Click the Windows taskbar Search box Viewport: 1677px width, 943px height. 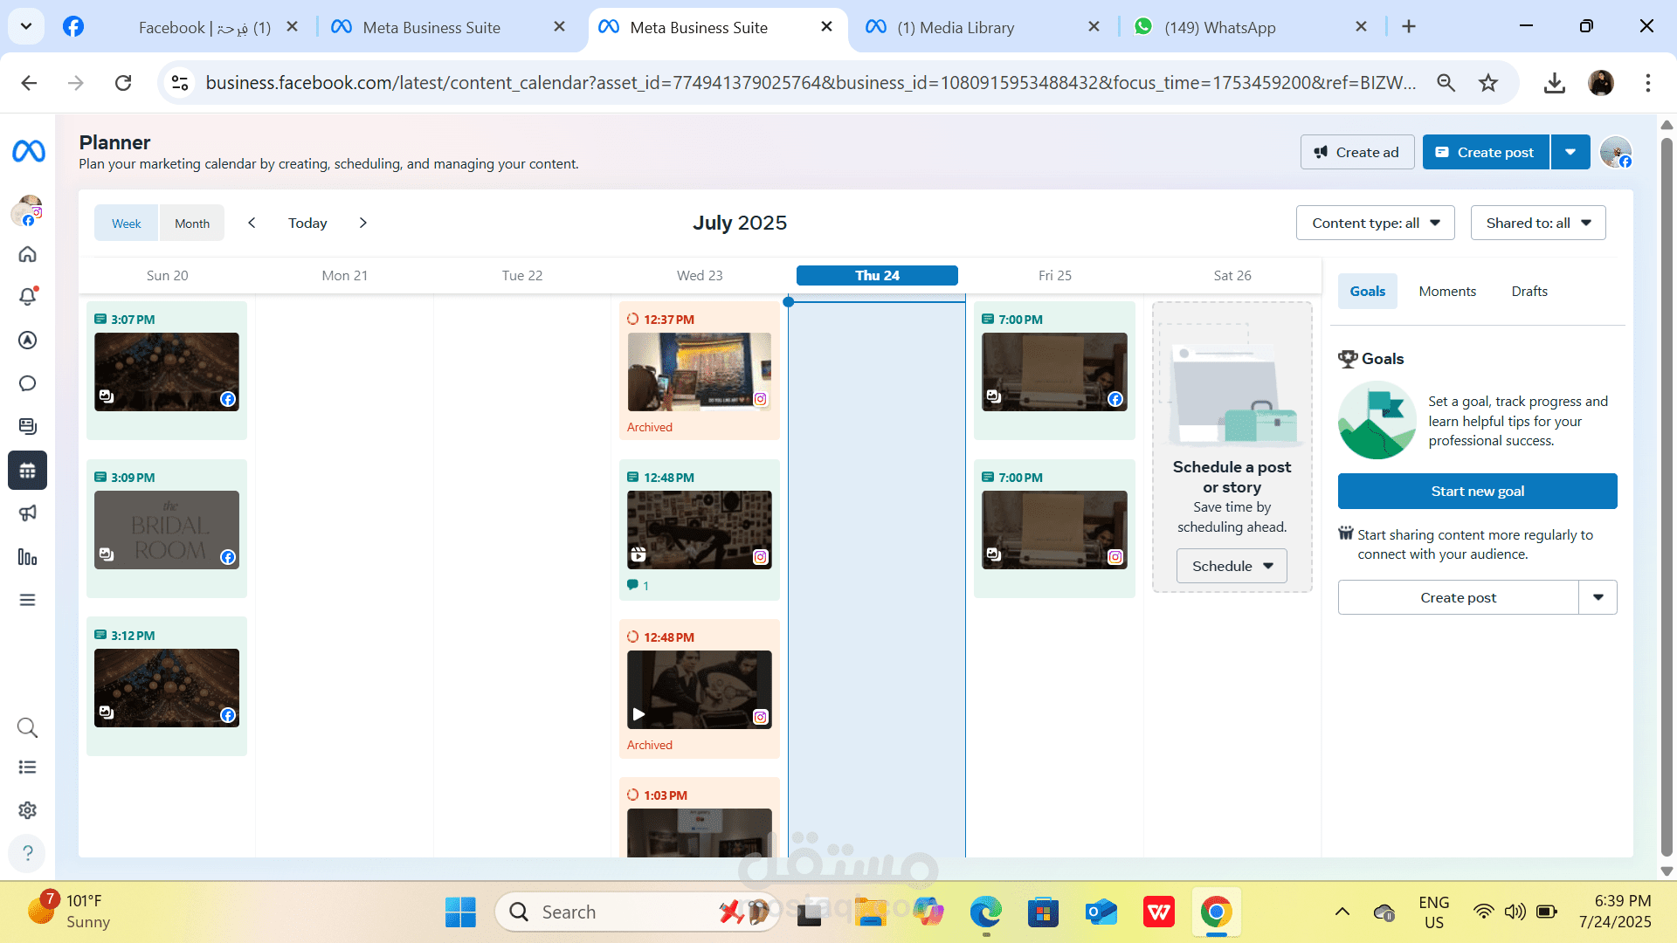(638, 912)
